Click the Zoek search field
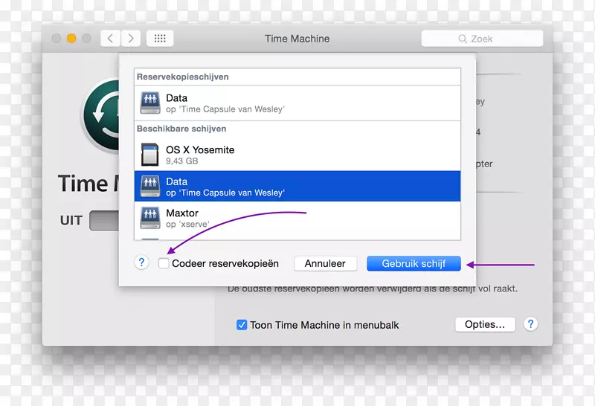Viewport: 595px width, 406px height. tap(482, 39)
